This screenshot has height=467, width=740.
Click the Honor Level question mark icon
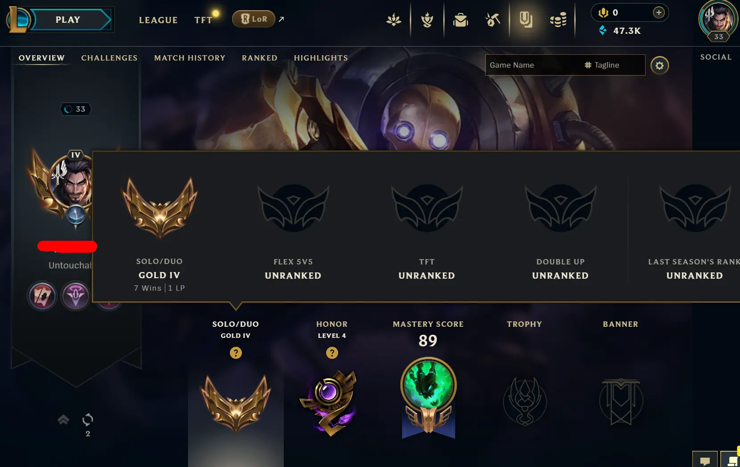pyautogui.click(x=332, y=353)
